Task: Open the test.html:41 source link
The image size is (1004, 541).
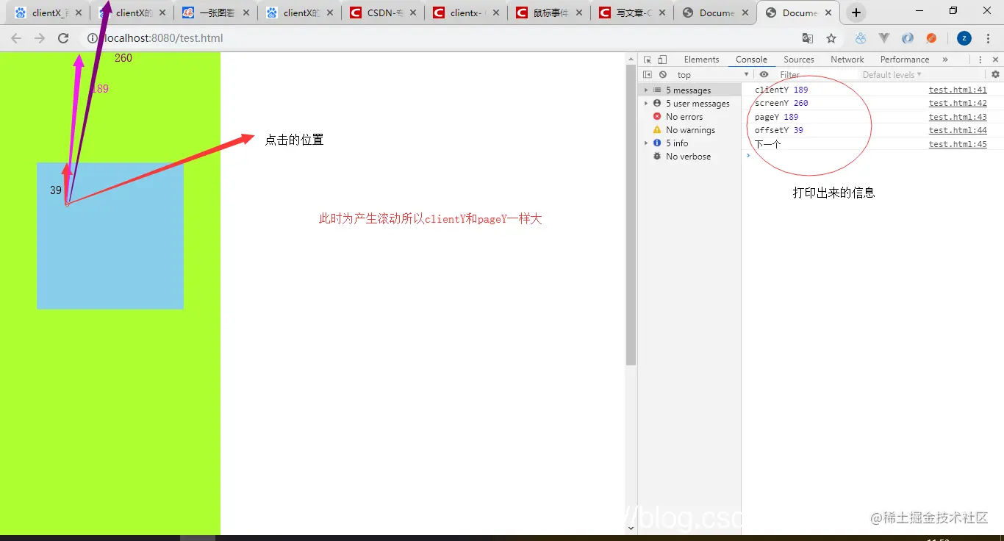Action: 958,89
